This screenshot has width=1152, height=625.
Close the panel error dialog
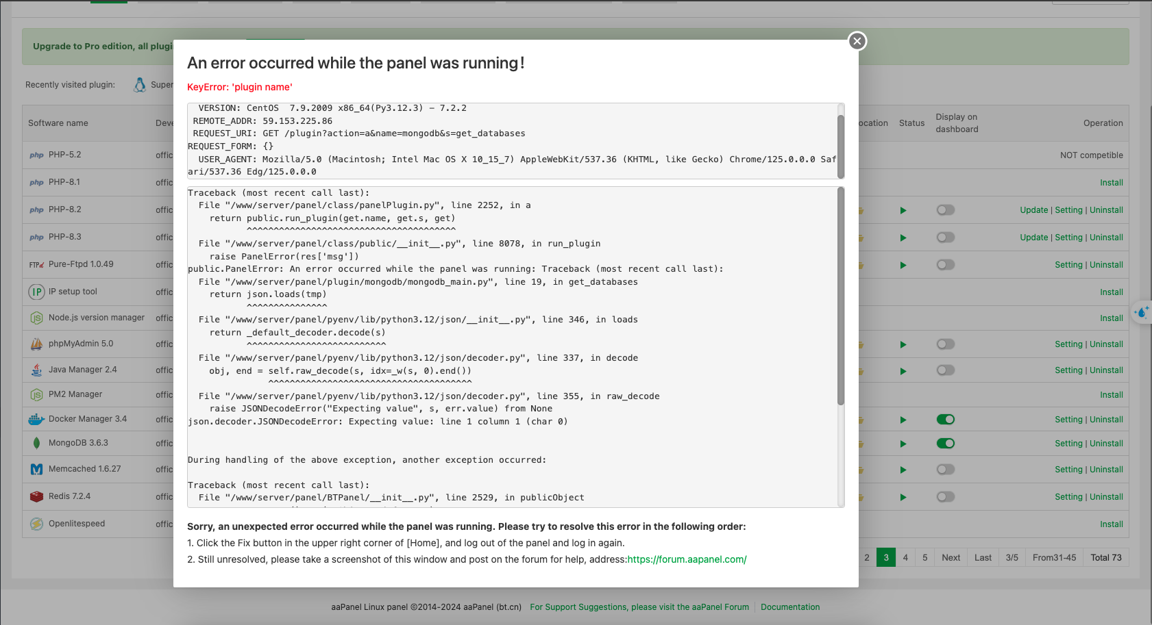tap(857, 41)
